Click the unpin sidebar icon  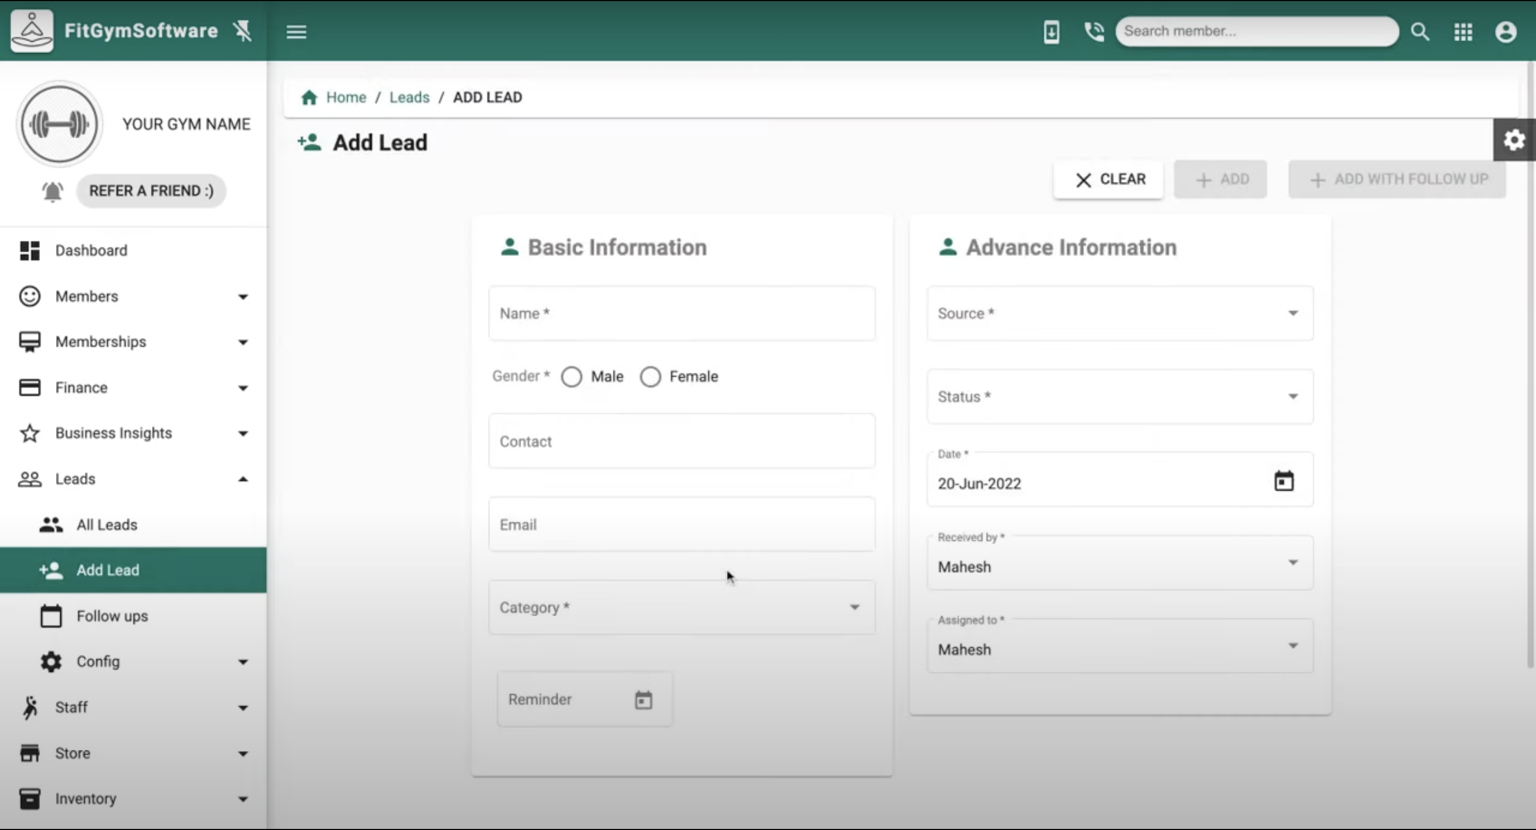[x=243, y=31]
